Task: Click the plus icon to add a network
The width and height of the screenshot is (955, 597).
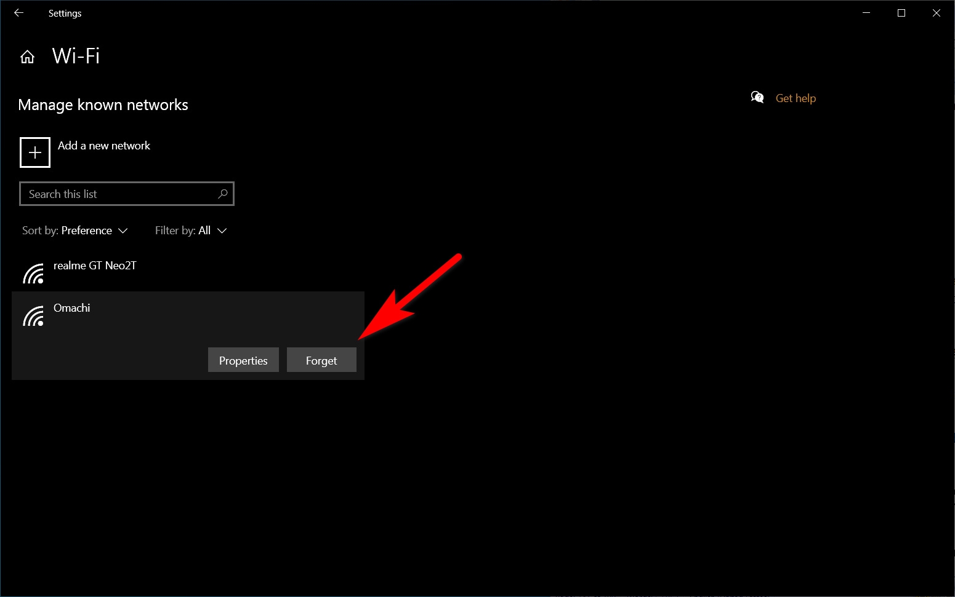Action: coord(34,152)
